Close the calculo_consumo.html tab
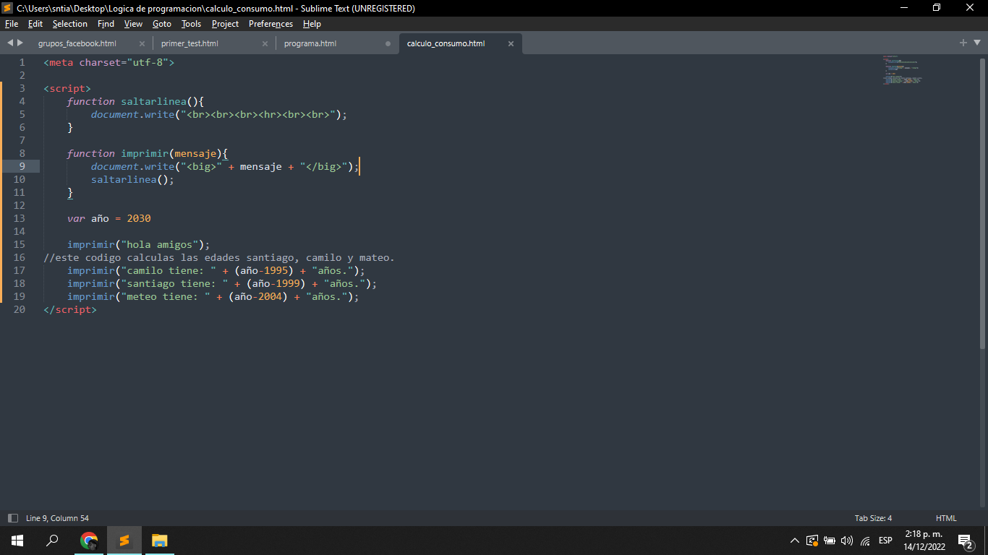Screen dimensions: 988x555 [x=511, y=43]
